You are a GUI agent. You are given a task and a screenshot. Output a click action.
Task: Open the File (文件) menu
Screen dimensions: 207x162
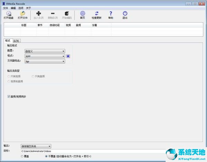pyautogui.click(x=6, y=8)
